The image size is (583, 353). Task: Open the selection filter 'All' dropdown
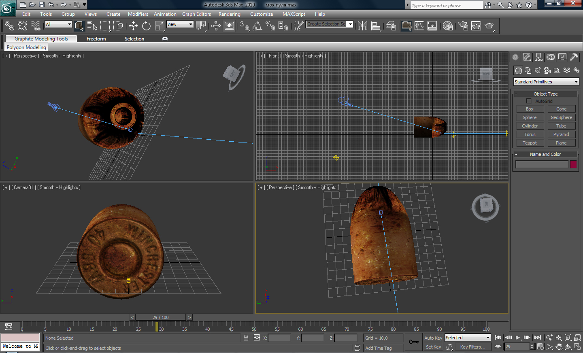[58, 24]
